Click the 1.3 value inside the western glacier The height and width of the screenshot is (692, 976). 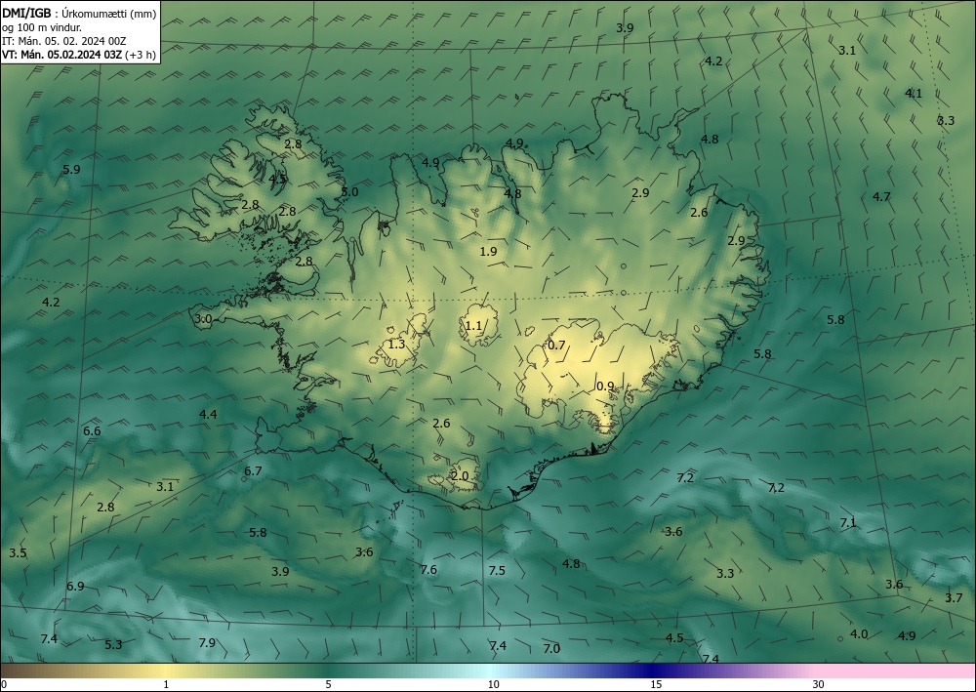tap(396, 345)
